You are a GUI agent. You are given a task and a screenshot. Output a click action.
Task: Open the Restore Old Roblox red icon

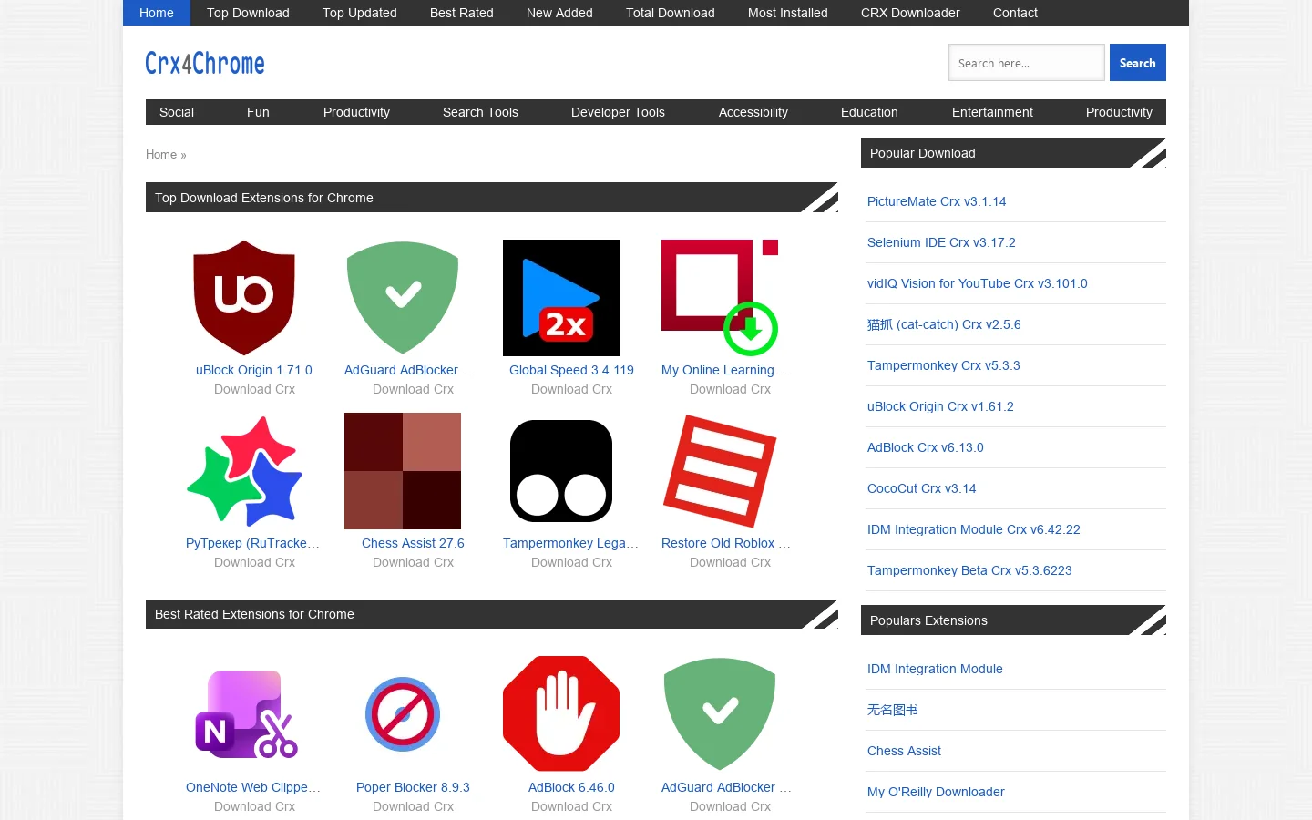(x=720, y=471)
